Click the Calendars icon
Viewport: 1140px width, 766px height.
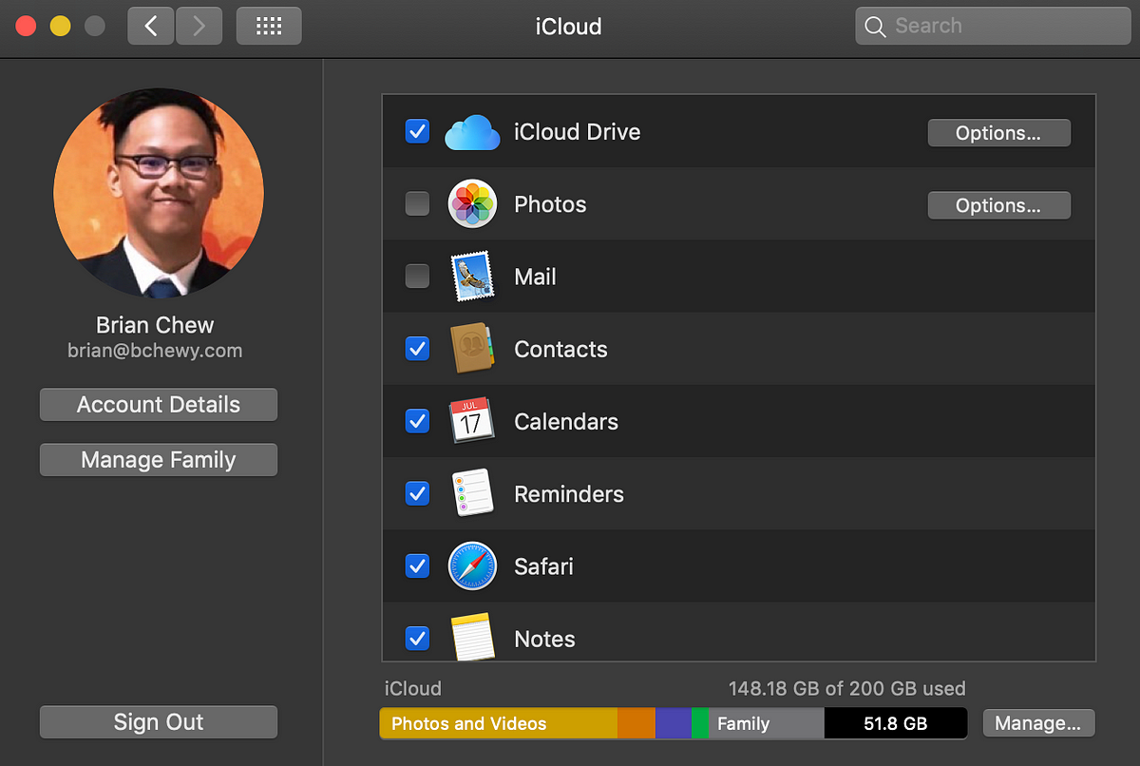[x=472, y=421]
